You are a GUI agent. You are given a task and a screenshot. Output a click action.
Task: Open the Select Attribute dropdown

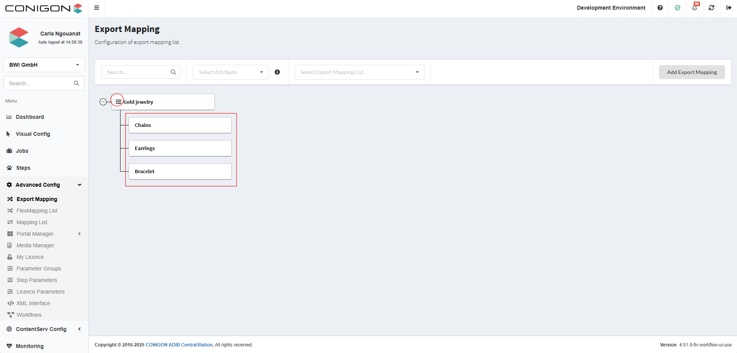pos(230,72)
